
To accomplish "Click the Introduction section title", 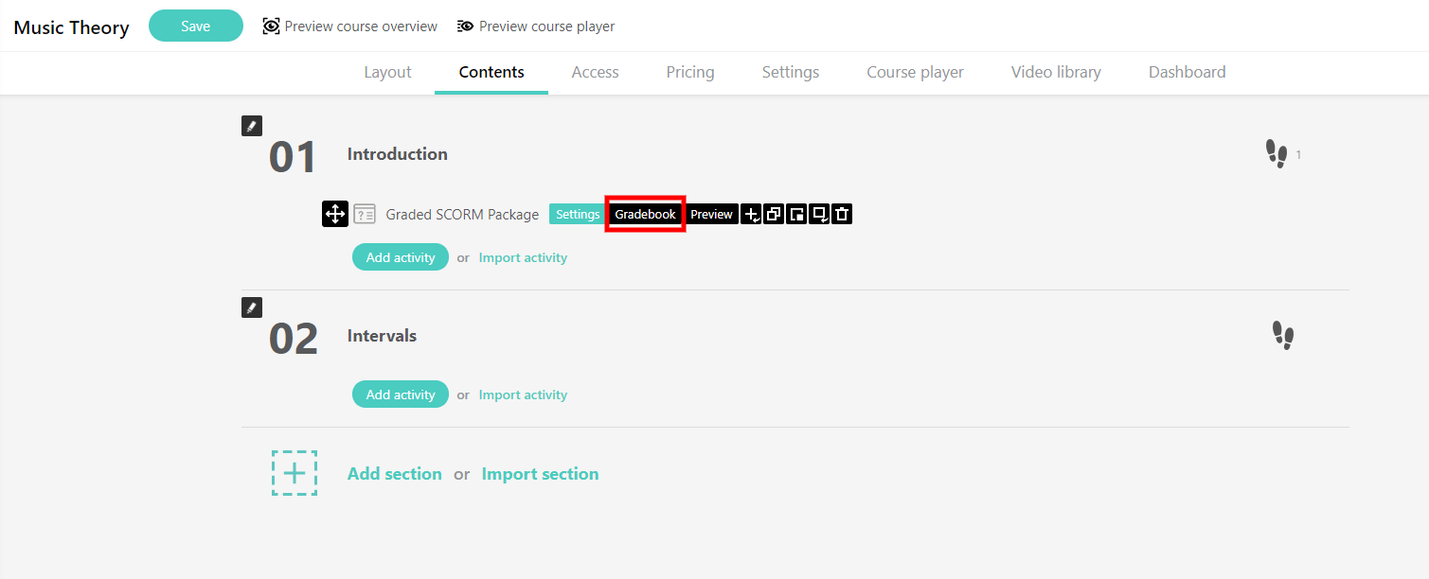I will click(x=398, y=154).
